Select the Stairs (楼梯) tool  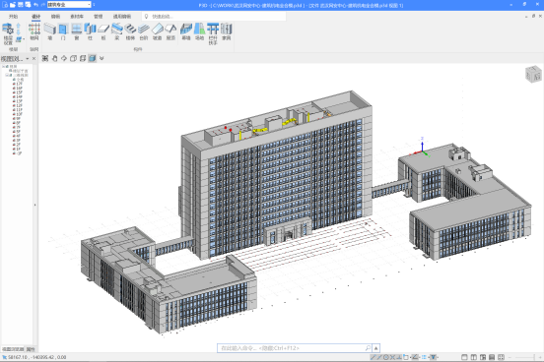[130, 31]
